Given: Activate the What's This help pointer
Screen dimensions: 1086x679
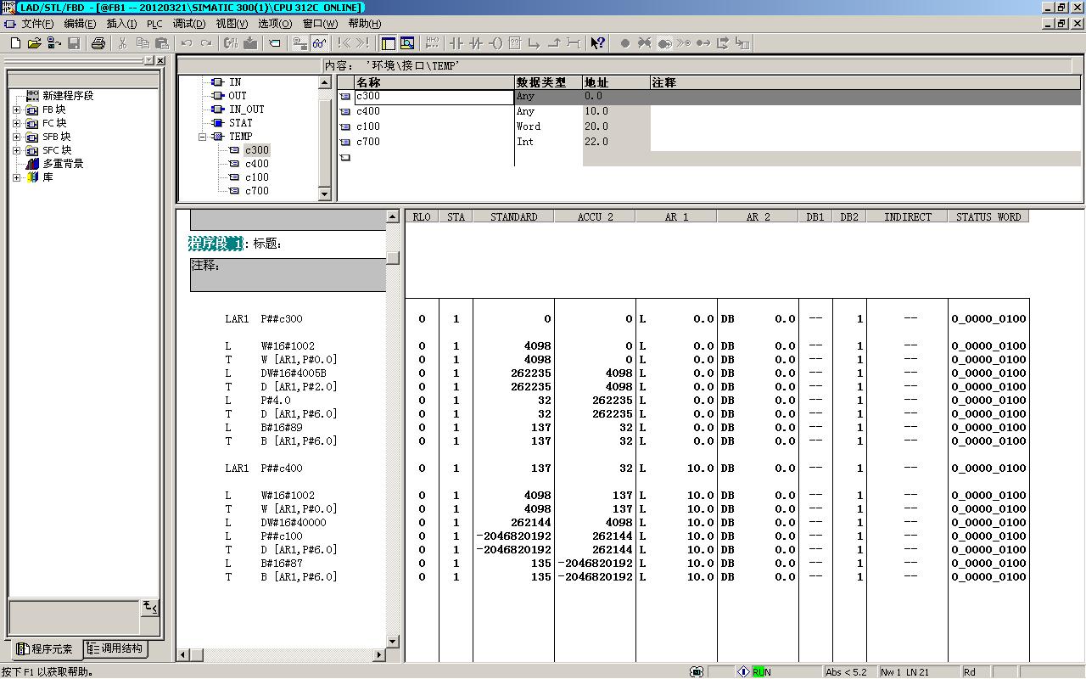Looking at the screenshot, I should pyautogui.click(x=598, y=43).
